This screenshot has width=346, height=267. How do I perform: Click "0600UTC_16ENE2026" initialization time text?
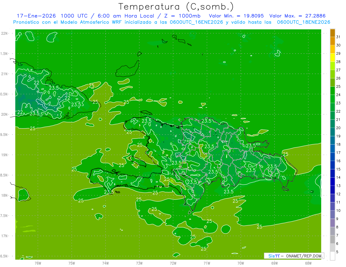point(196,22)
